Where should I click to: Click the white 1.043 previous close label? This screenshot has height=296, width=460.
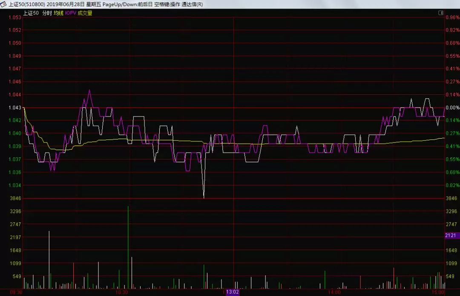15,108
